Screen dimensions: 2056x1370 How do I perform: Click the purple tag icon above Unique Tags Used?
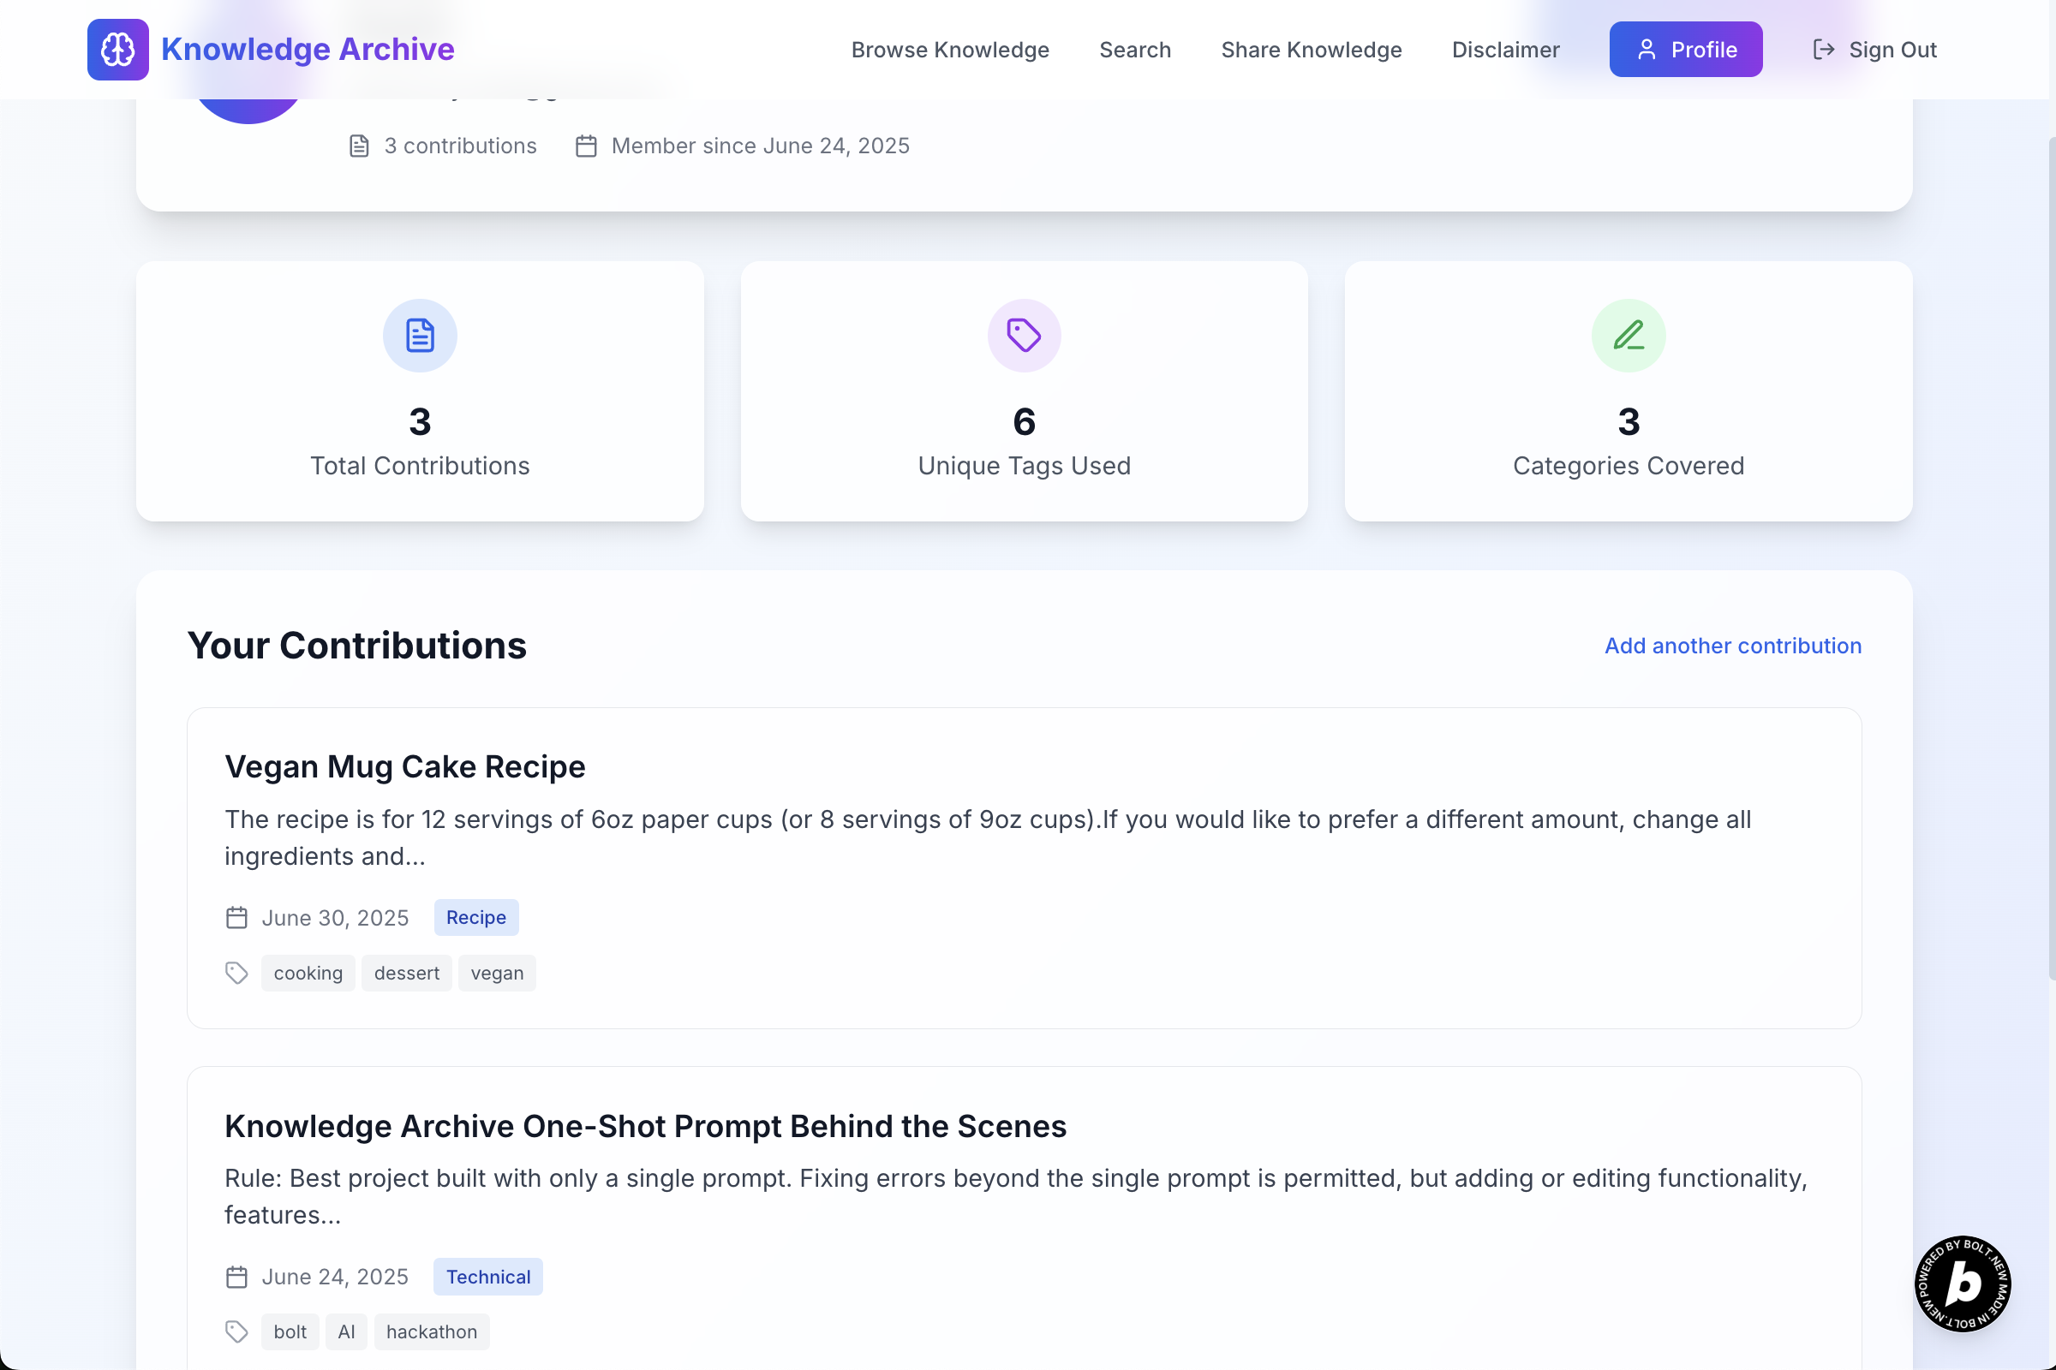(1024, 336)
